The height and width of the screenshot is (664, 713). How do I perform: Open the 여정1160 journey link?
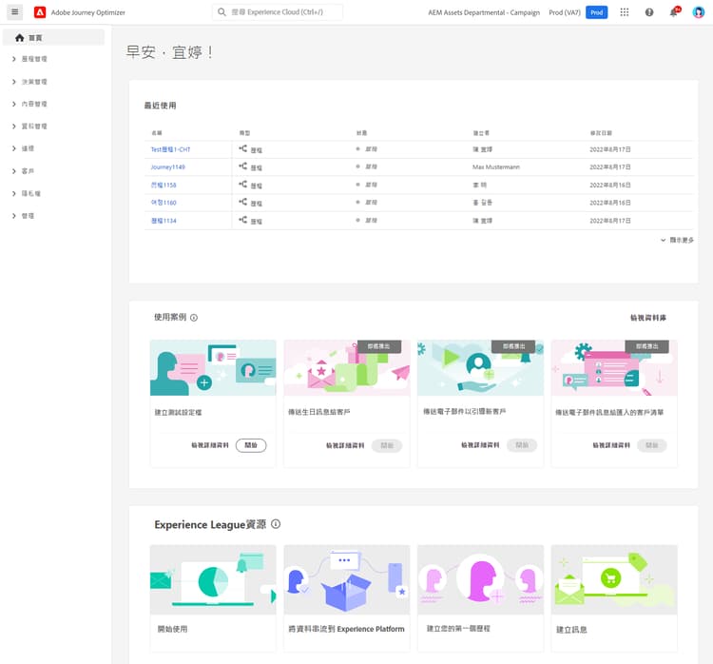coord(164,203)
